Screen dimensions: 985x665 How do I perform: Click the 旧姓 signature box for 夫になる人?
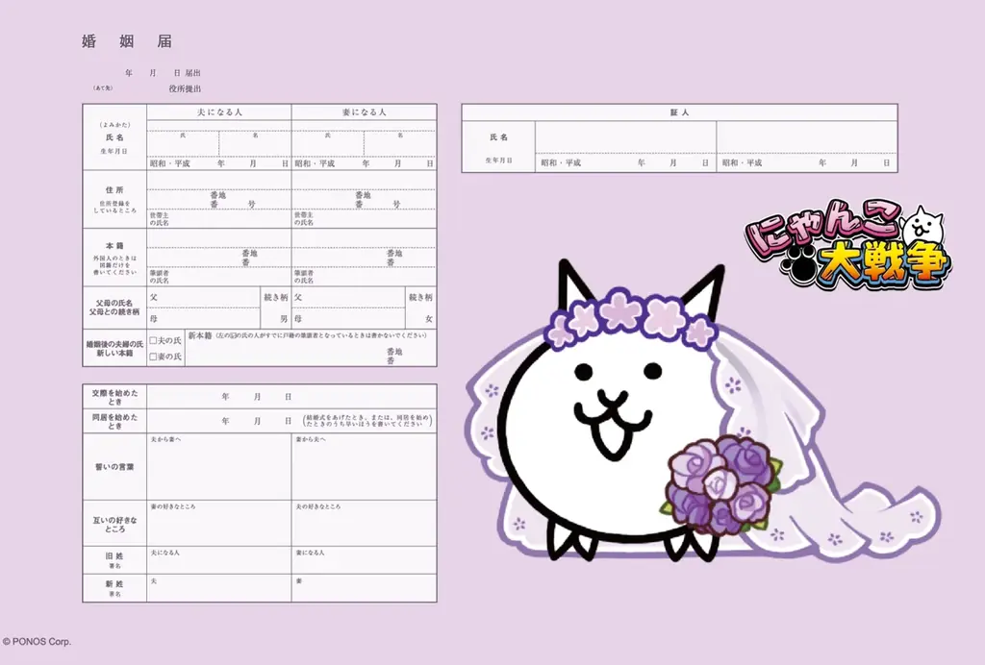[219, 559]
